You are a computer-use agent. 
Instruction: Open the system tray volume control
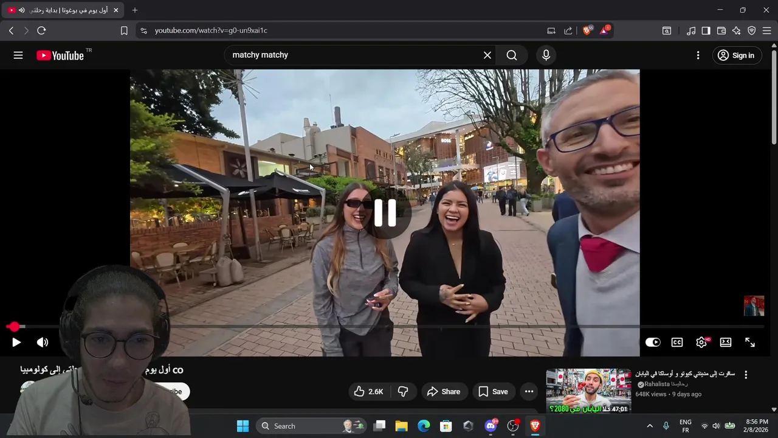click(716, 426)
